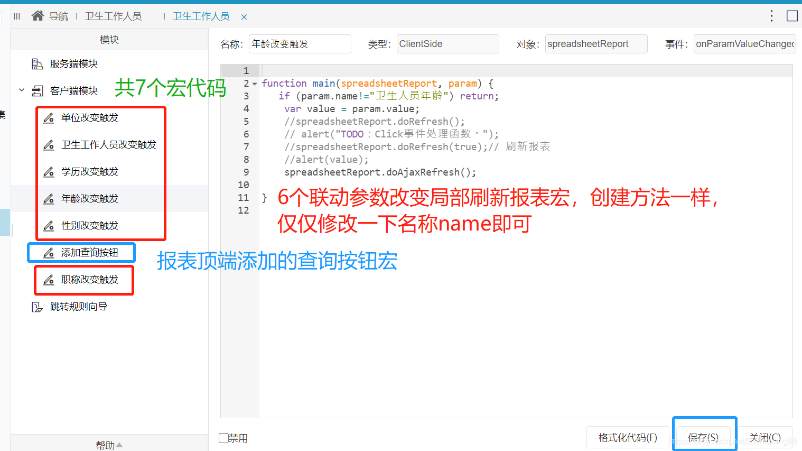Expand the 帮助 panel arrow
Viewport: 802px width, 451px height.
[x=119, y=445]
